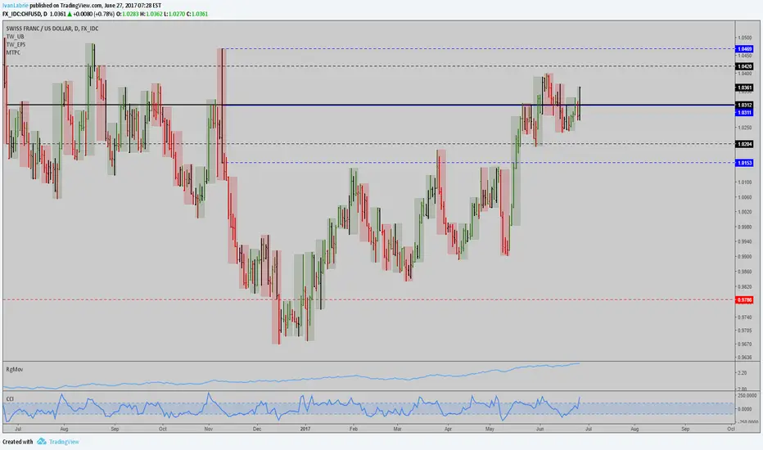This screenshot has width=763, height=450.
Task: Click the 2017 label on time axis
Action: 305,429
